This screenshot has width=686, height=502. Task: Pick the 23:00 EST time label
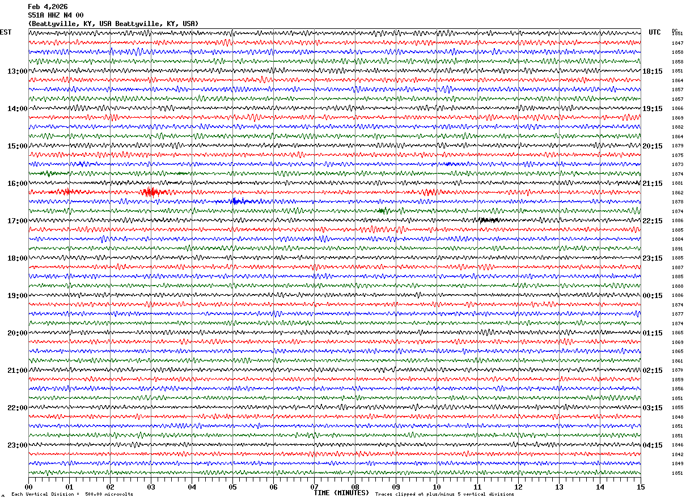tap(18, 445)
